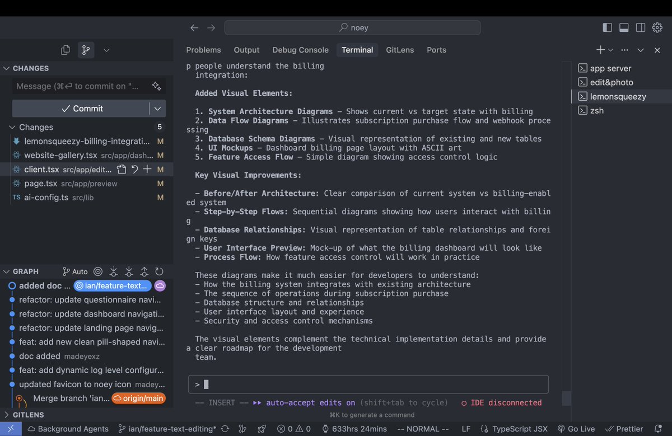Switch to the Output tab
The width and height of the screenshot is (672, 436).
pyautogui.click(x=246, y=50)
